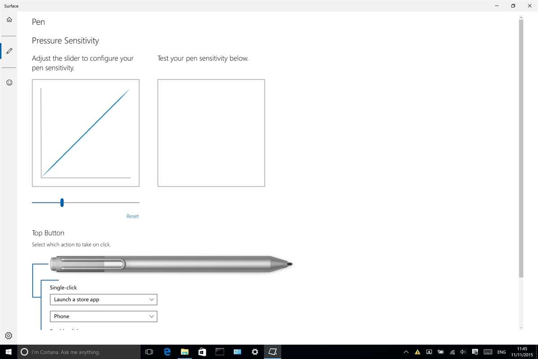Image resolution: width=538 pixels, height=359 pixels.
Task: Open File Explorer from the taskbar
Action: (x=184, y=352)
